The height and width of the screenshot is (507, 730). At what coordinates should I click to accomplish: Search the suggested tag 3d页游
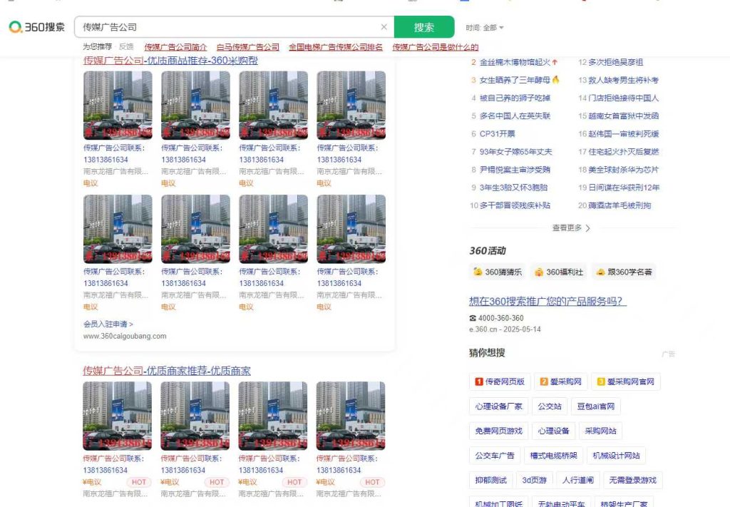535,480
